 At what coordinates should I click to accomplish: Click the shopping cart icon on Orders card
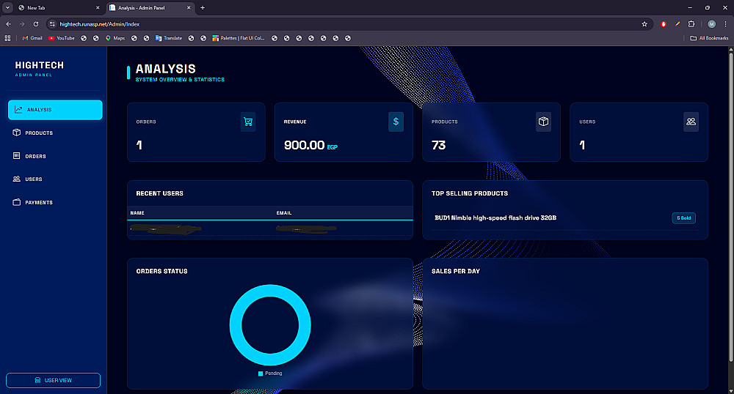248,122
